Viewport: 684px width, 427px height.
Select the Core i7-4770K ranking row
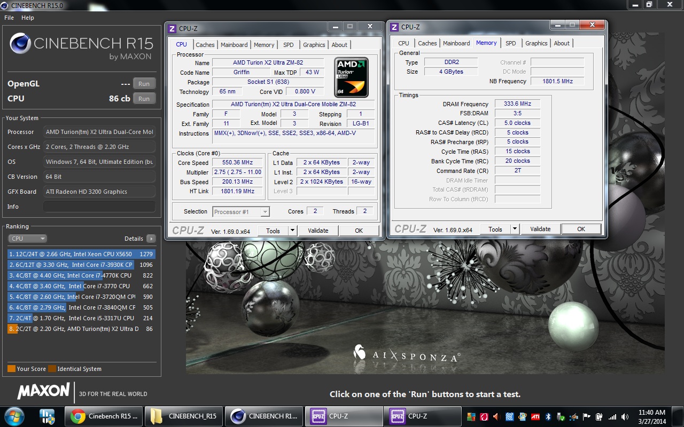(x=81, y=275)
